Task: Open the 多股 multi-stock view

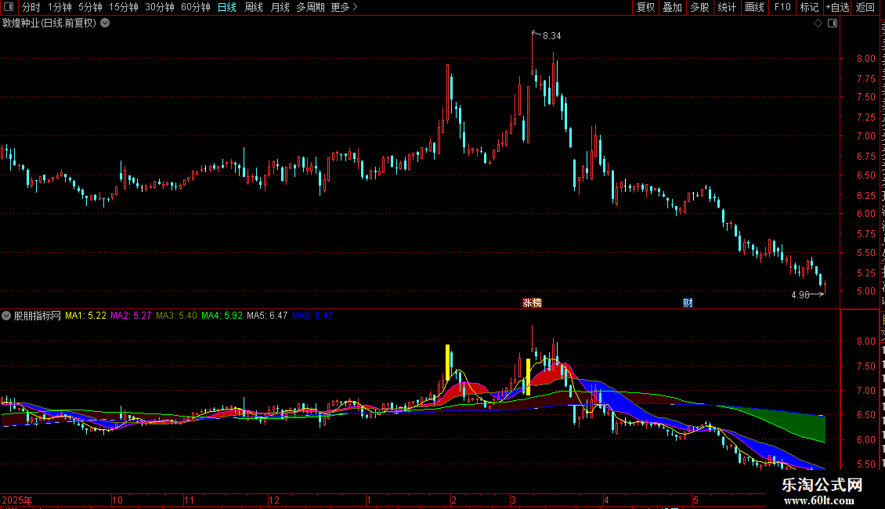Action: [x=700, y=7]
